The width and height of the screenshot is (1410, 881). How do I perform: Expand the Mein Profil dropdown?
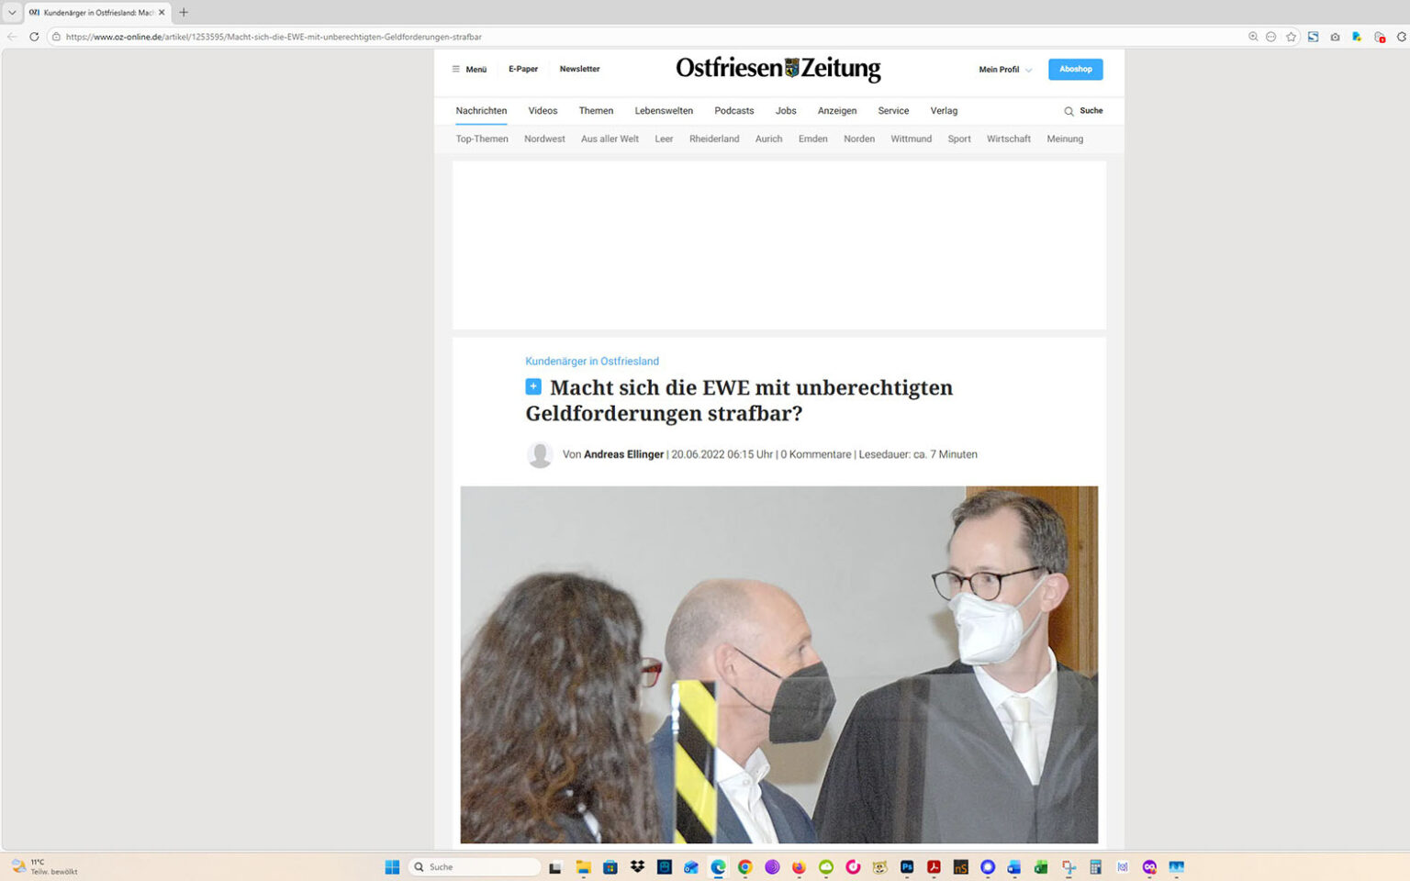(1003, 69)
